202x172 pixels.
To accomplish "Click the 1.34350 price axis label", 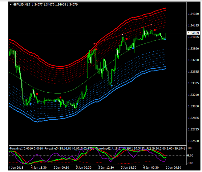I will click(193, 14).
